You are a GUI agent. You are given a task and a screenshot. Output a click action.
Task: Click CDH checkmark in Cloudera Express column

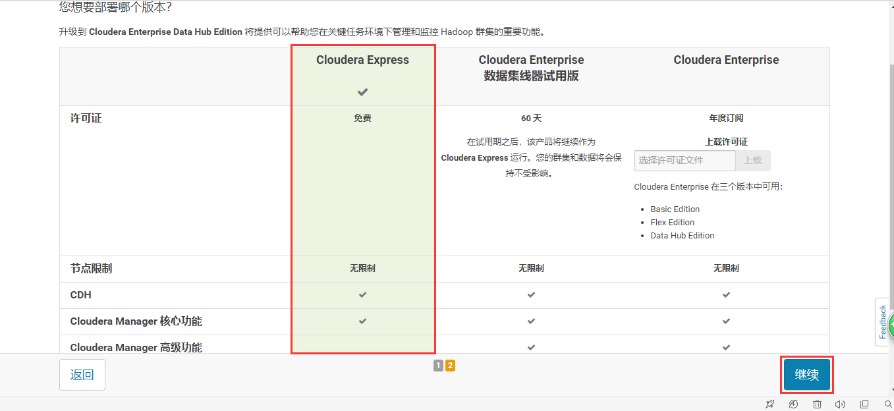pos(362,295)
